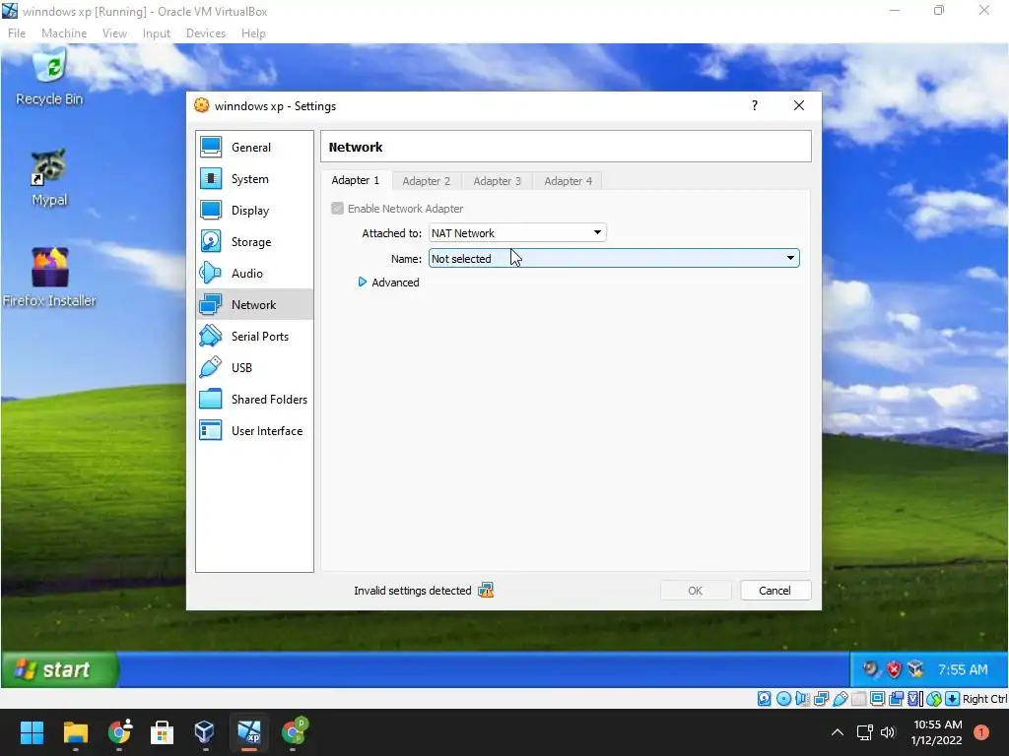Click hard disk activity status bar icon
This screenshot has height=756, width=1009.
(765, 699)
